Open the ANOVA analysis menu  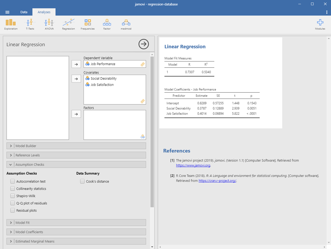(x=49, y=24)
